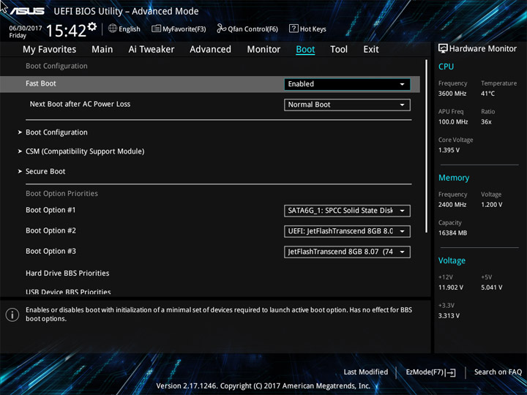Open the Boot Option #3 dropdown
The height and width of the screenshot is (395, 527).
[347, 252]
